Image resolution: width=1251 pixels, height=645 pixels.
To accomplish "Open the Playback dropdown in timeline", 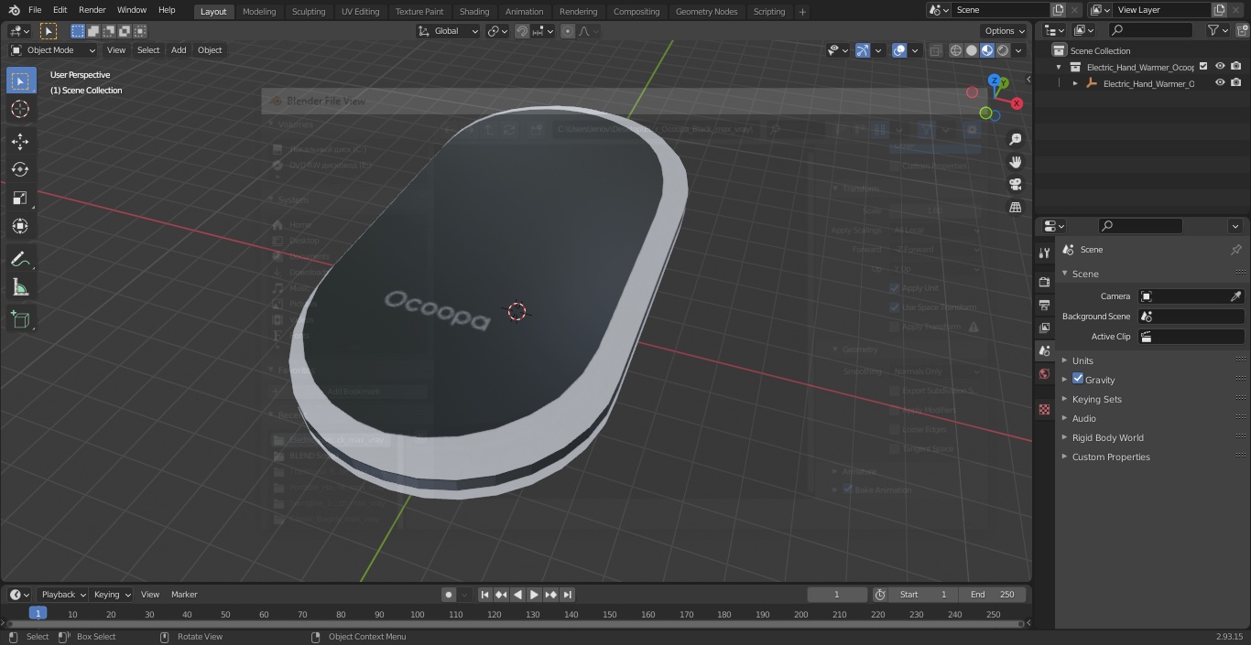I will [x=63, y=595].
